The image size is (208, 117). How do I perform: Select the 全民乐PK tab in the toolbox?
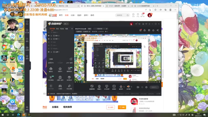pos(51,63)
